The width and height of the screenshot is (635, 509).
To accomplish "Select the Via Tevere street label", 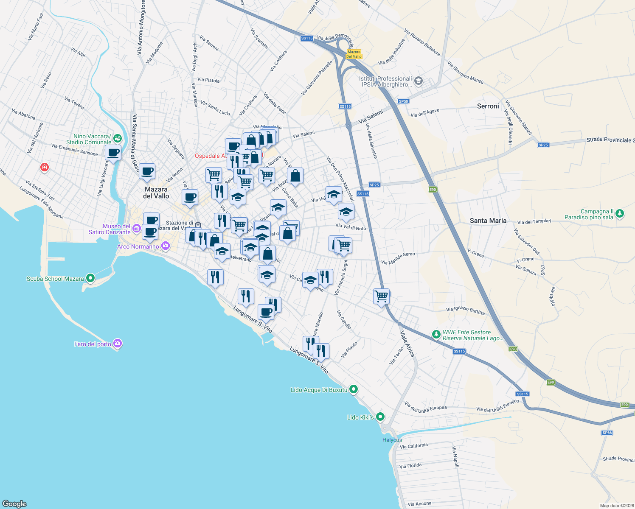I will click(x=74, y=103).
